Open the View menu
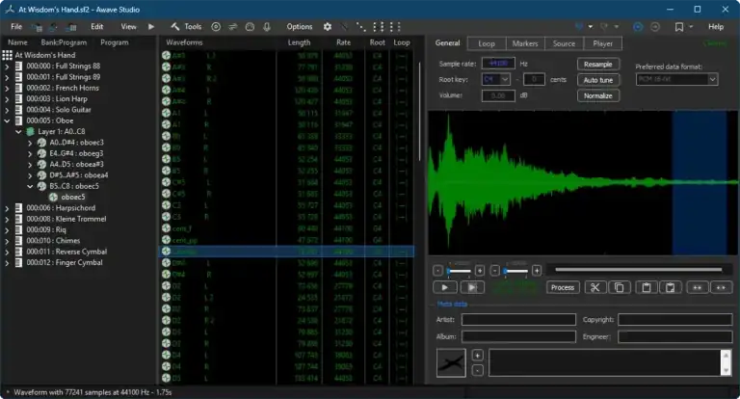Screen dimensions: 740x399 (128, 27)
